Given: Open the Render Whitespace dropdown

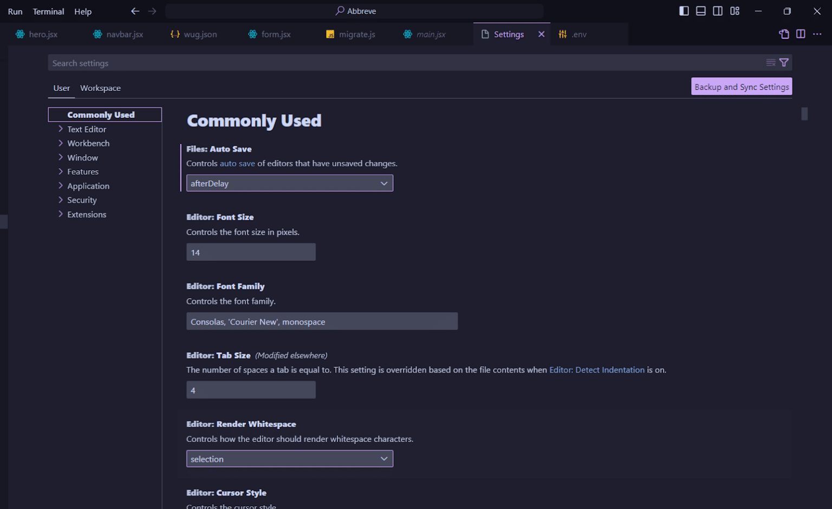Looking at the screenshot, I should click(289, 458).
